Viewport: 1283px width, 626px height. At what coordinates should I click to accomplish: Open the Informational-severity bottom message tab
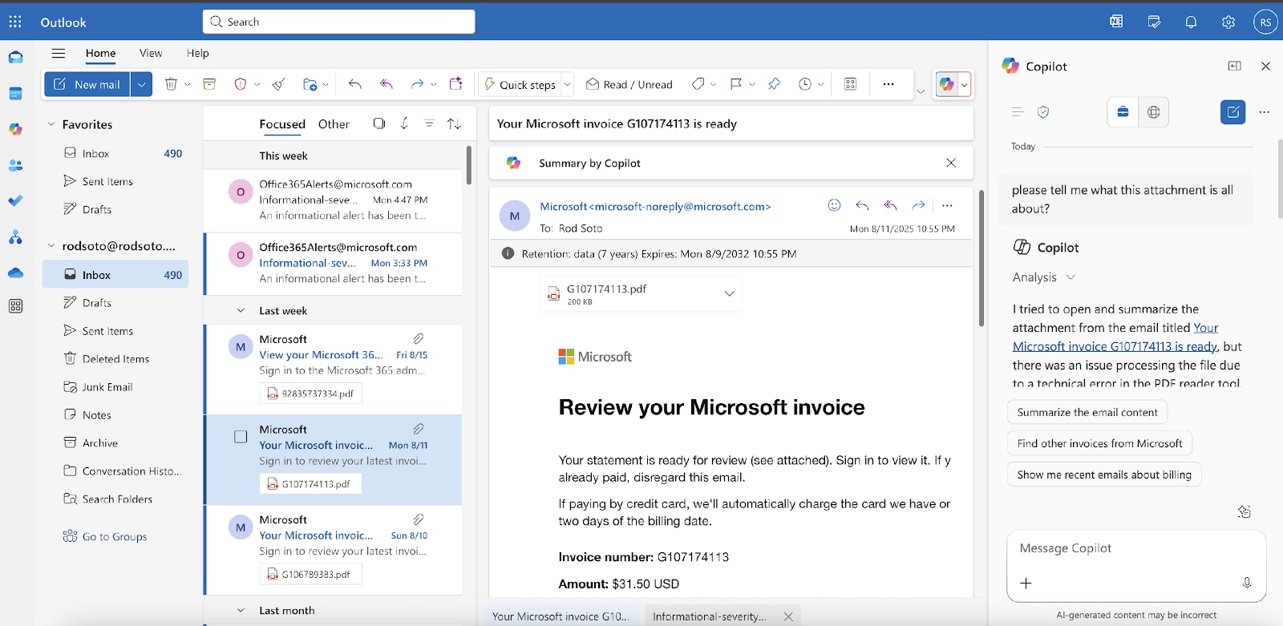pyautogui.click(x=709, y=616)
